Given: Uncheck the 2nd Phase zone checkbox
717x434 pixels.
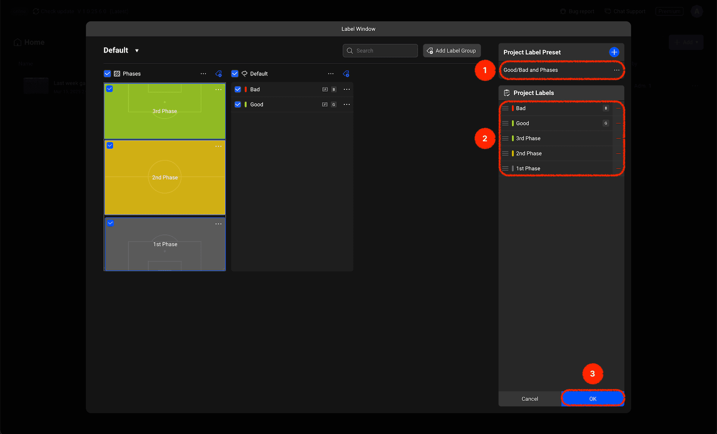Looking at the screenshot, I should [x=110, y=146].
